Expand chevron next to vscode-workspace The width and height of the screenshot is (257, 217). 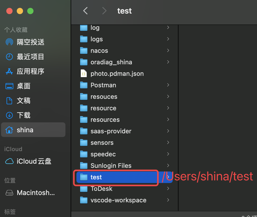coord(168,200)
